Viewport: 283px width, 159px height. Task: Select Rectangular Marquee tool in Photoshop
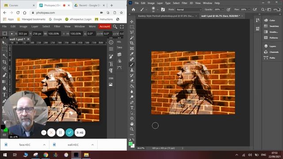point(132,27)
